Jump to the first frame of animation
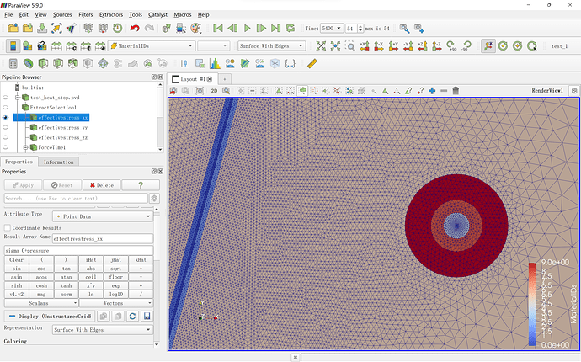The width and height of the screenshot is (581, 362). tap(219, 28)
